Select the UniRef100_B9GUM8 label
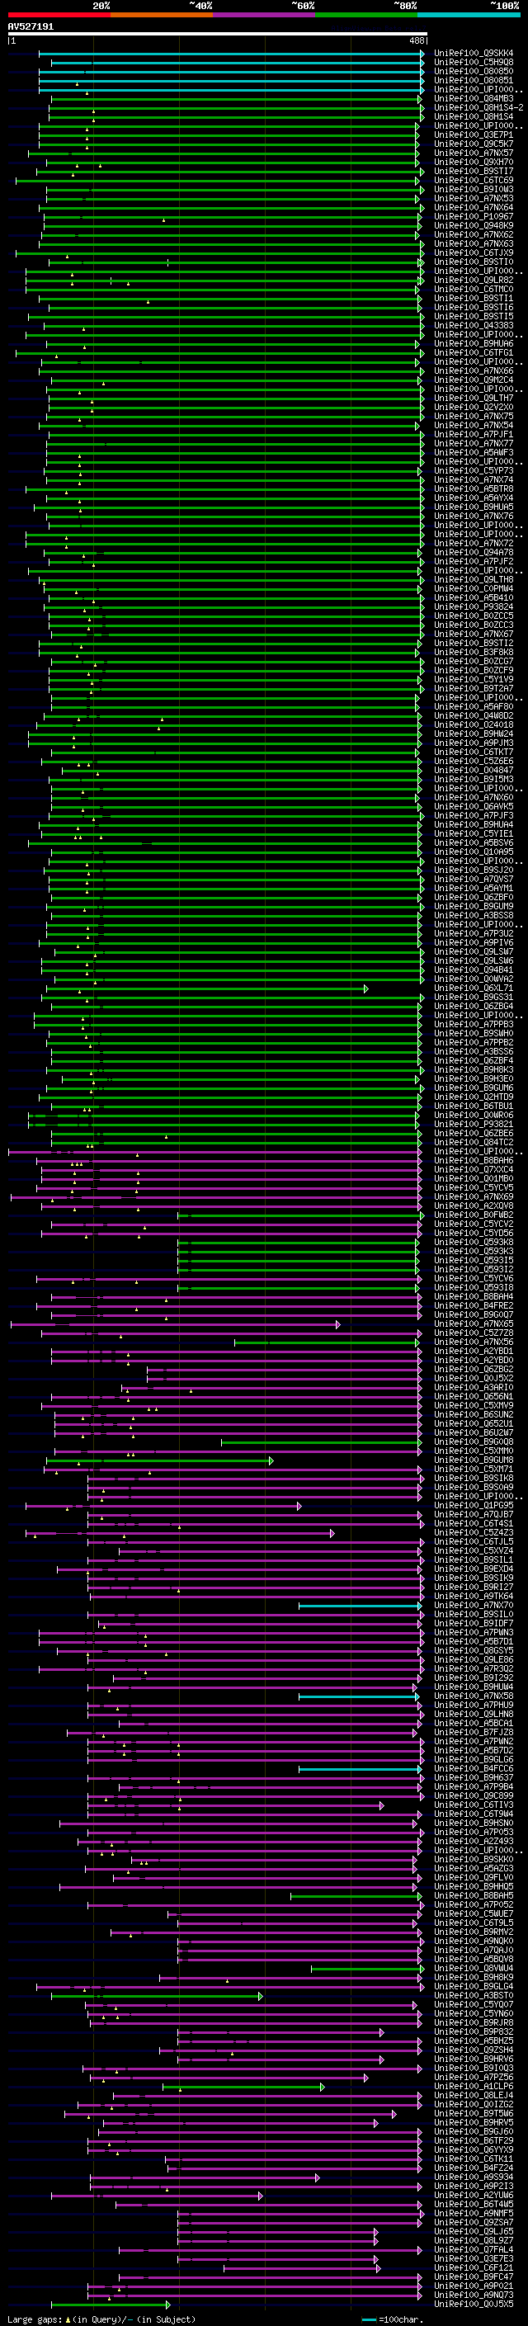Image resolution: width=528 pixels, height=2326 pixels. click(x=473, y=1460)
